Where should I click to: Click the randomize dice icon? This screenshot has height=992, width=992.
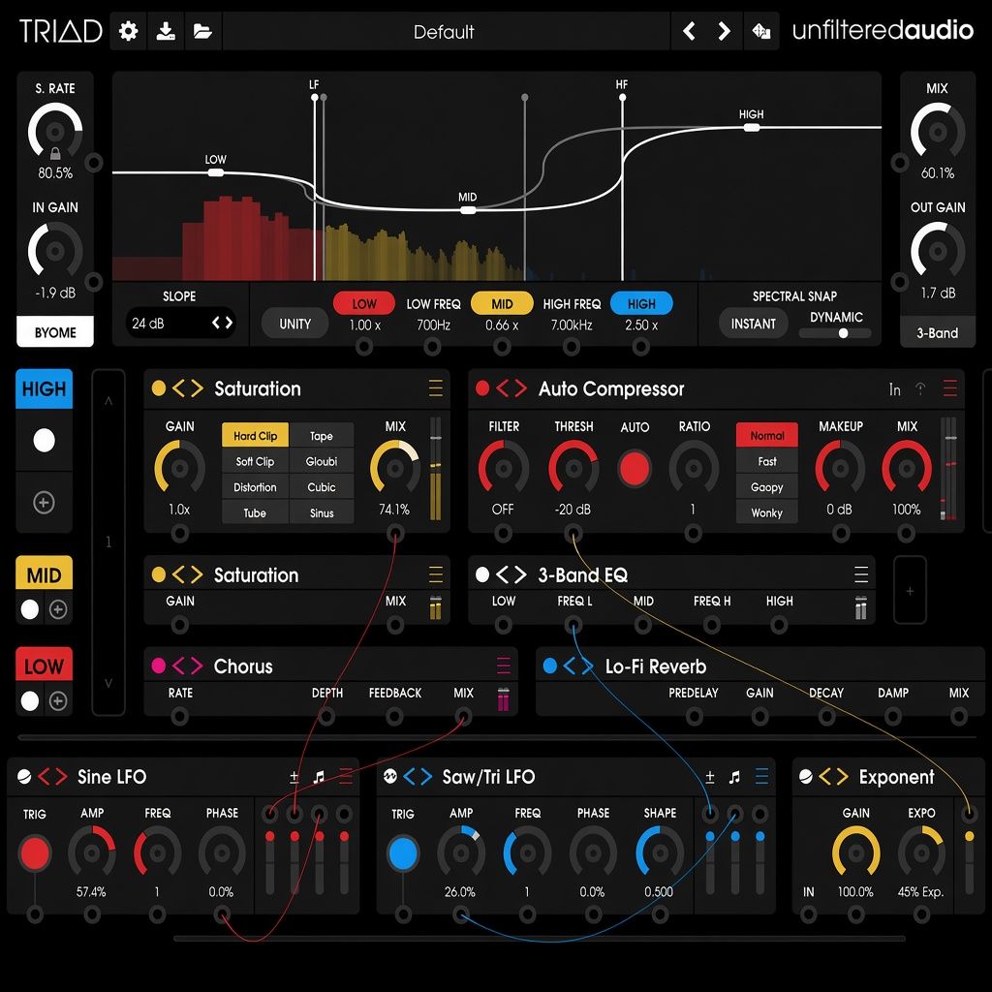[761, 31]
